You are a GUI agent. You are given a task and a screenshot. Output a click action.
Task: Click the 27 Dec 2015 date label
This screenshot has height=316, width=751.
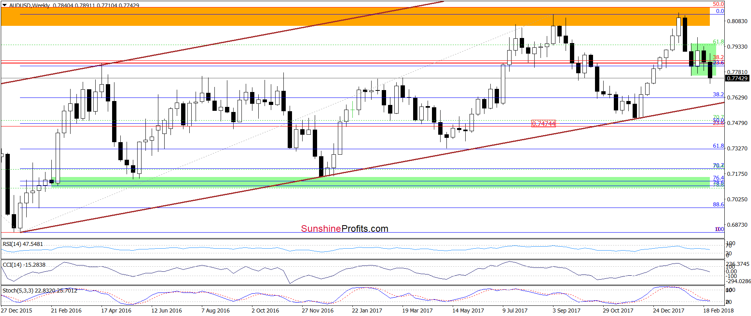[16, 311]
